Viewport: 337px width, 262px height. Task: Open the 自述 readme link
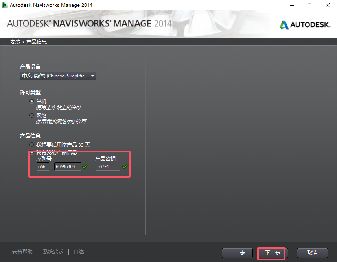coord(79,251)
